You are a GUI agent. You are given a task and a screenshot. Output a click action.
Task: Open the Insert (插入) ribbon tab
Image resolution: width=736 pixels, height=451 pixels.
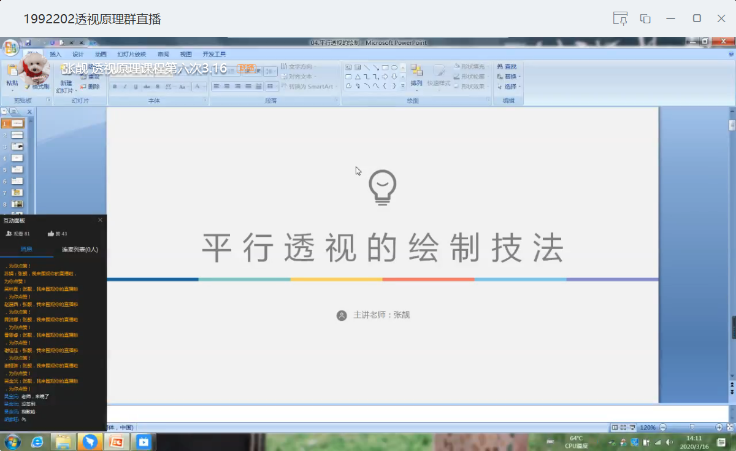(56, 54)
